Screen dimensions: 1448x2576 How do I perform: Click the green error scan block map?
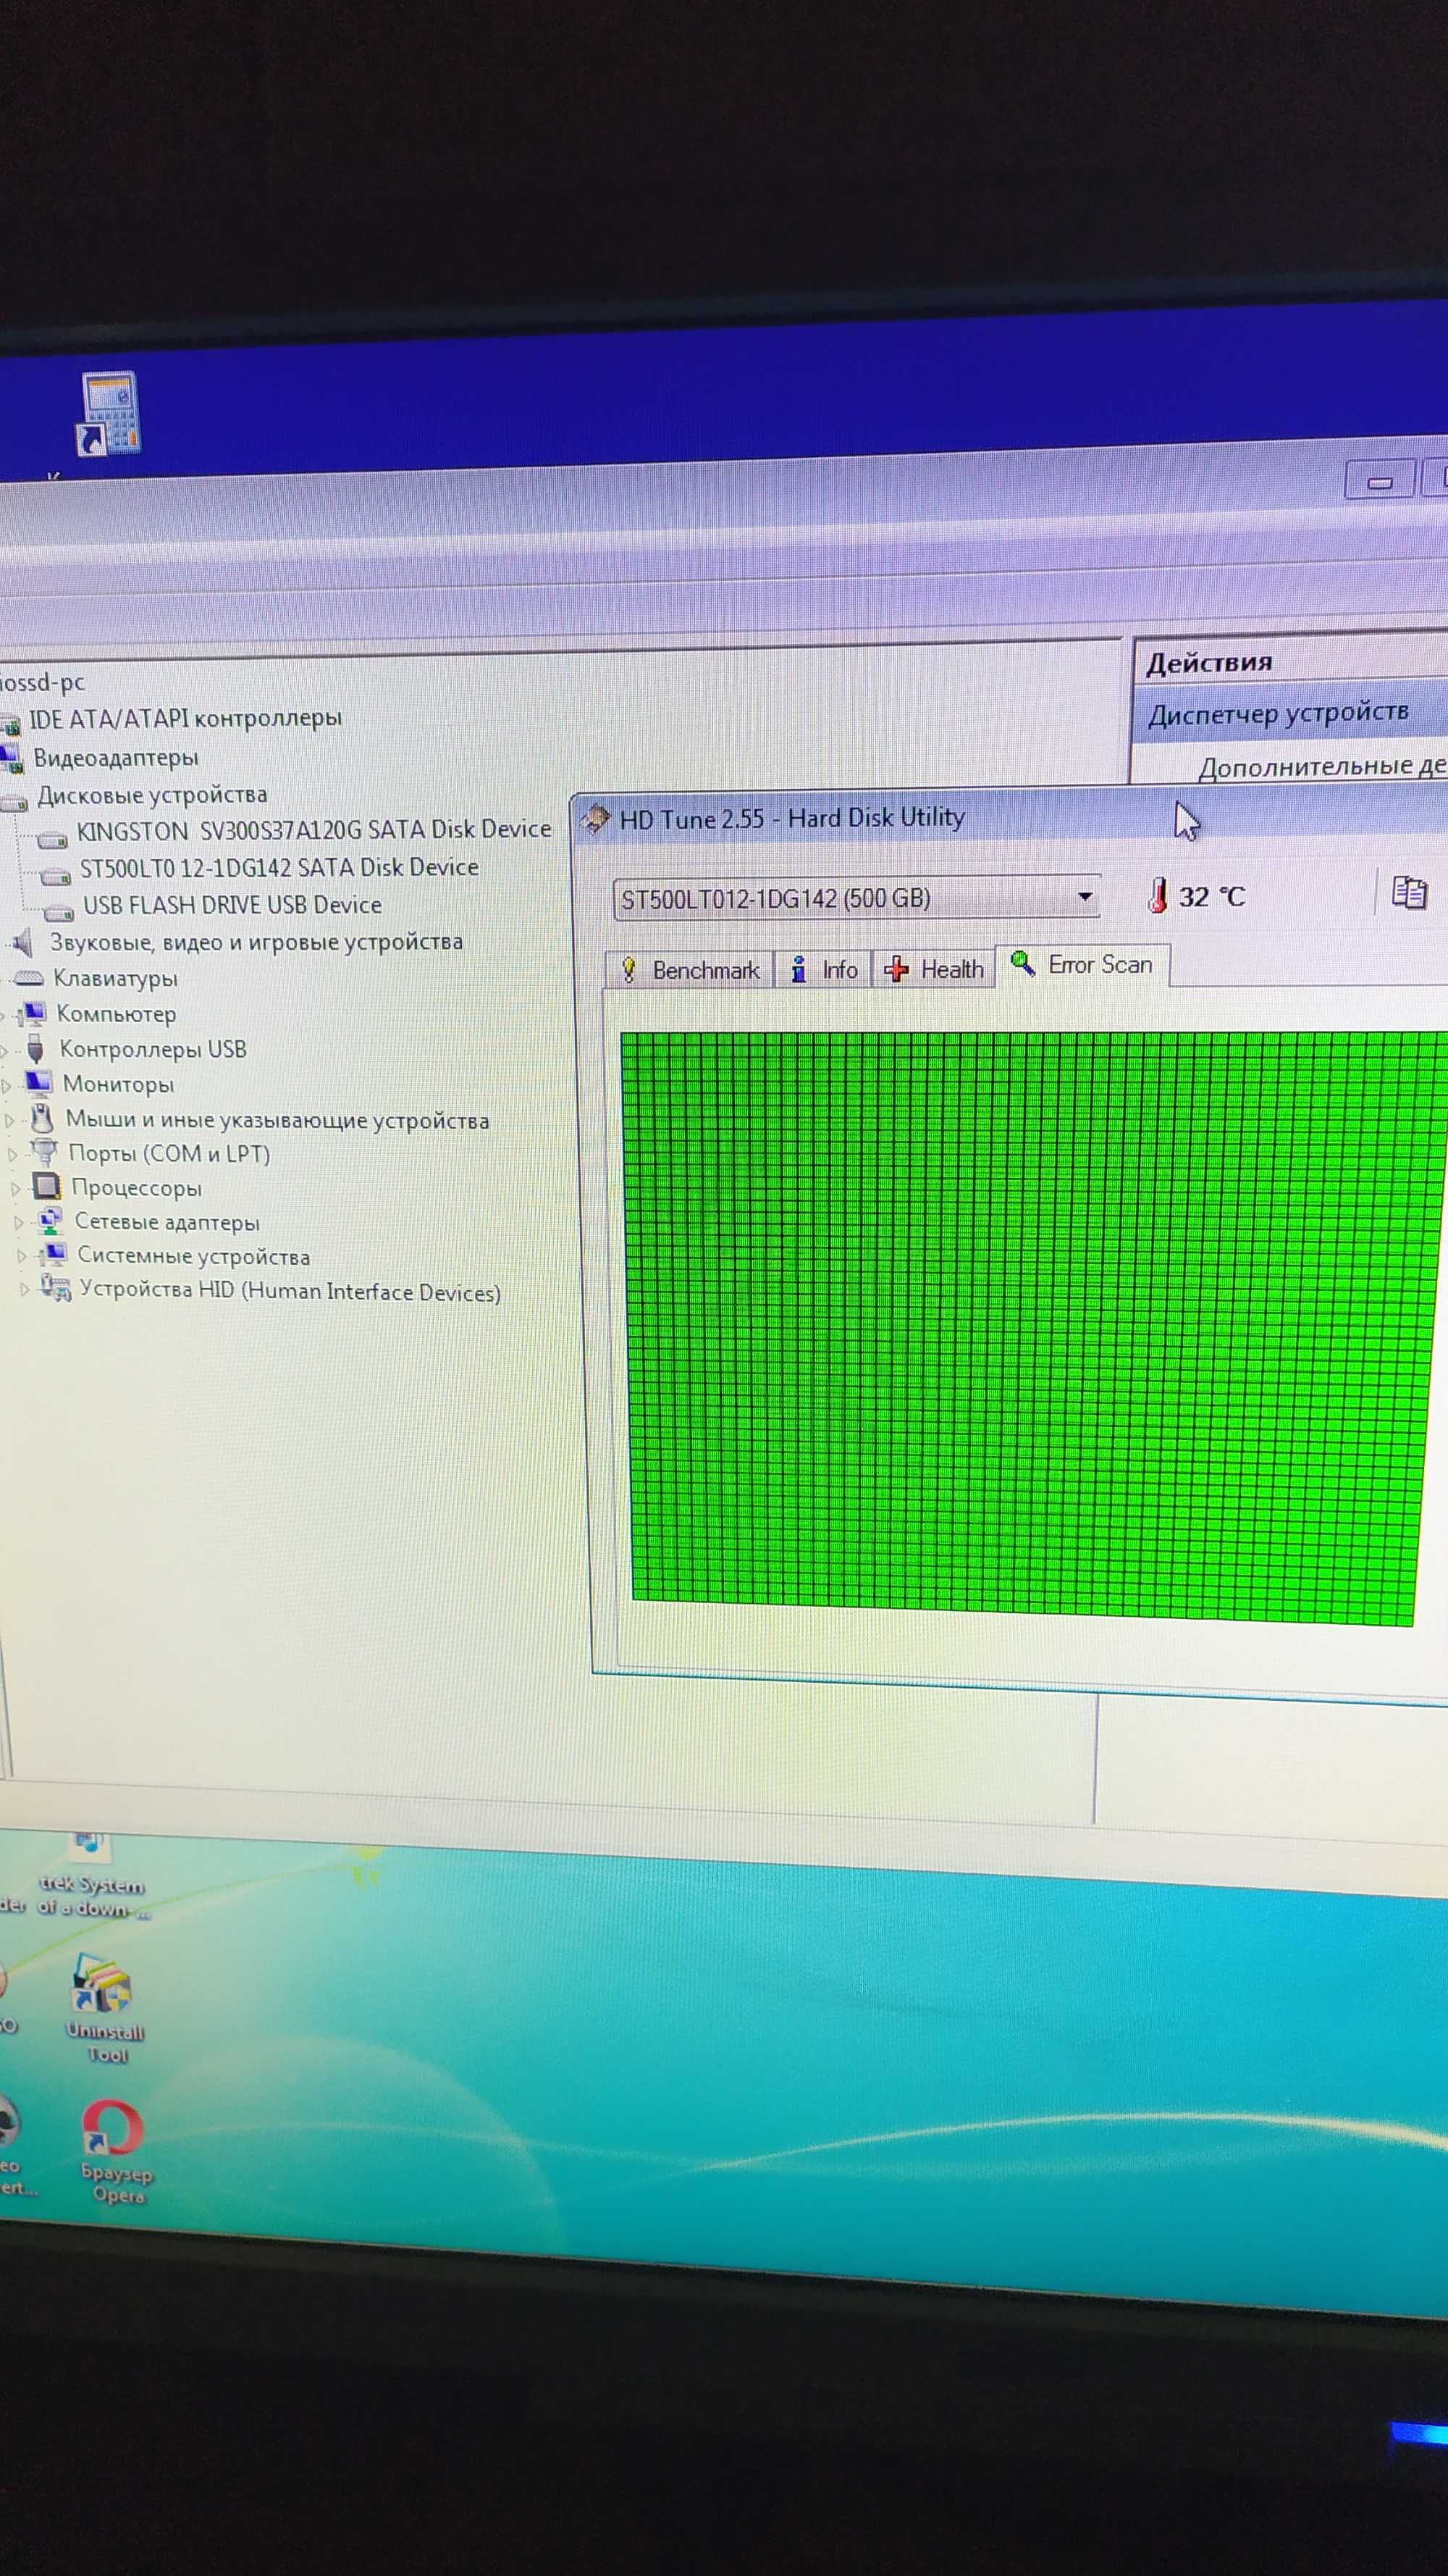coord(1030,1328)
